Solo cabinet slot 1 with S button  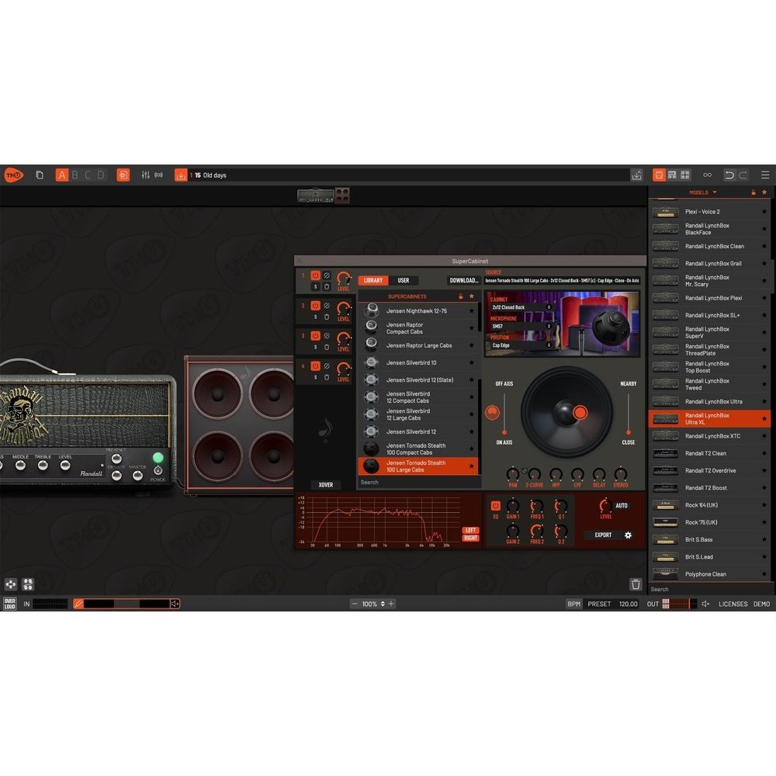pyautogui.click(x=315, y=286)
